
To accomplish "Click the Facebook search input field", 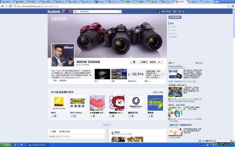I will [x=96, y=11].
